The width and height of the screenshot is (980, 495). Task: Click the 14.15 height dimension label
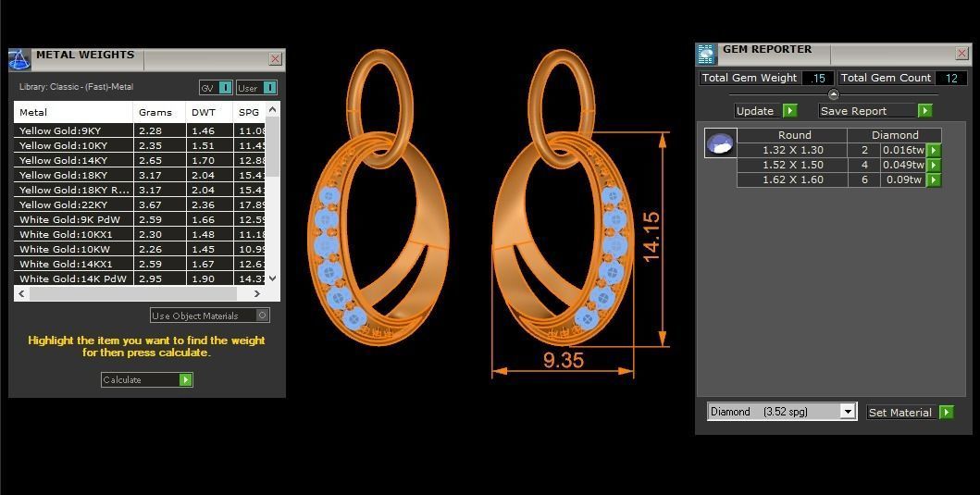(x=651, y=237)
